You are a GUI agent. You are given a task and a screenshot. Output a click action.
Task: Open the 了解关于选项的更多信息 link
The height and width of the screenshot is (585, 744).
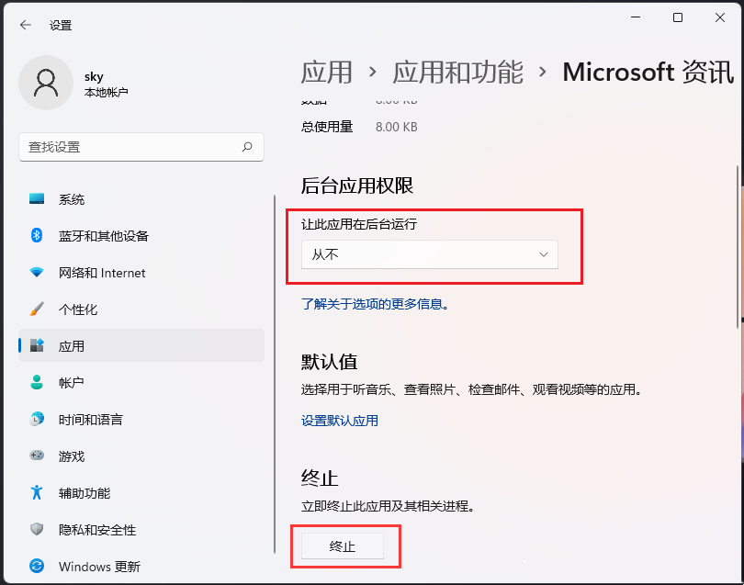tap(376, 304)
